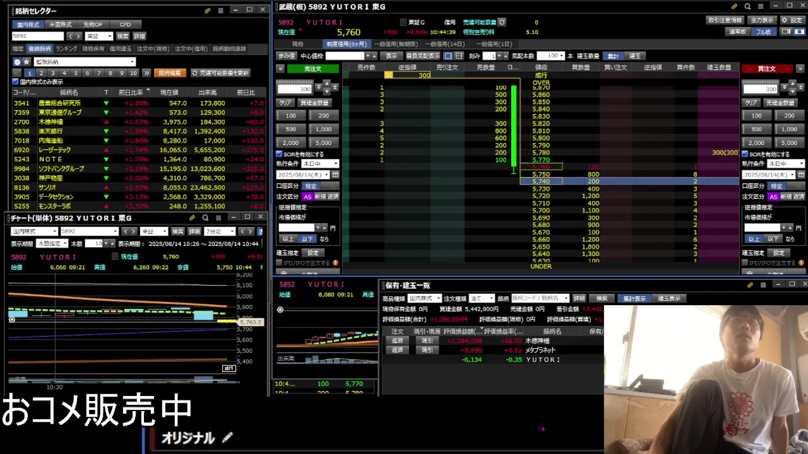Viewport: 808px width, 454px height.
Task: Select 建玉 toggle for 建玉数量
Action: point(634,55)
